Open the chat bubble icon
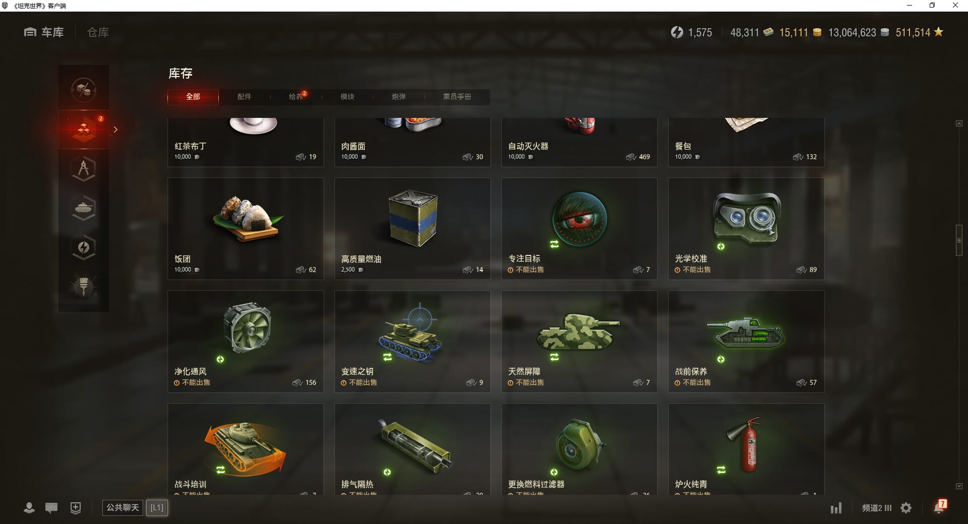 [51, 508]
